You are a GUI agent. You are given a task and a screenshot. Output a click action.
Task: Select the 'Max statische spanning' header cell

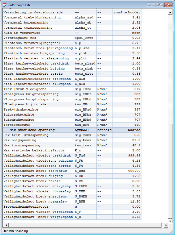(38, 130)
